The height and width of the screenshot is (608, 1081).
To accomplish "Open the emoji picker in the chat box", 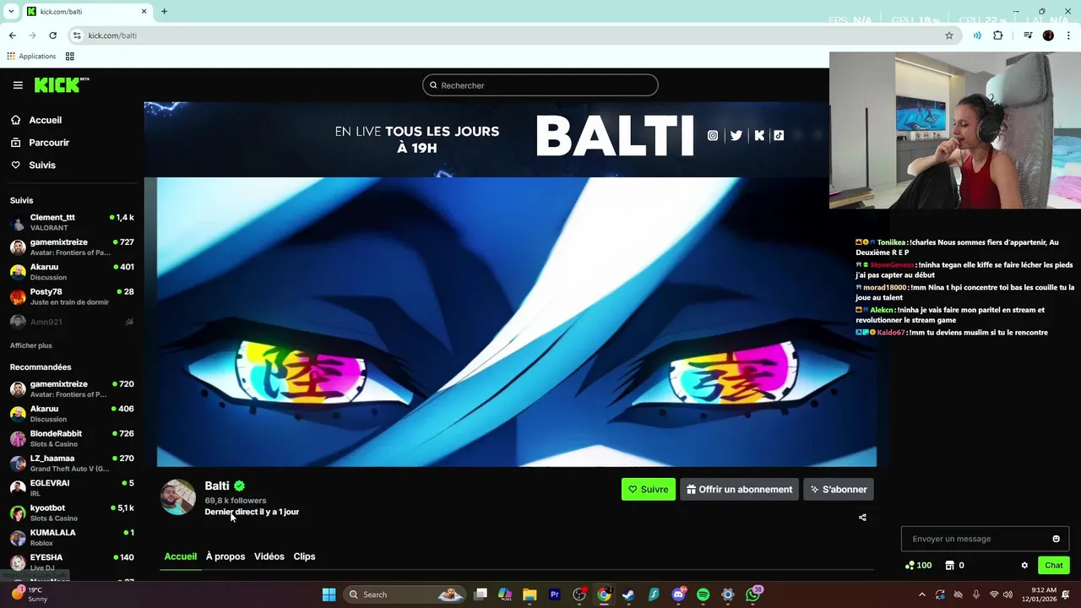I will 1056,539.
